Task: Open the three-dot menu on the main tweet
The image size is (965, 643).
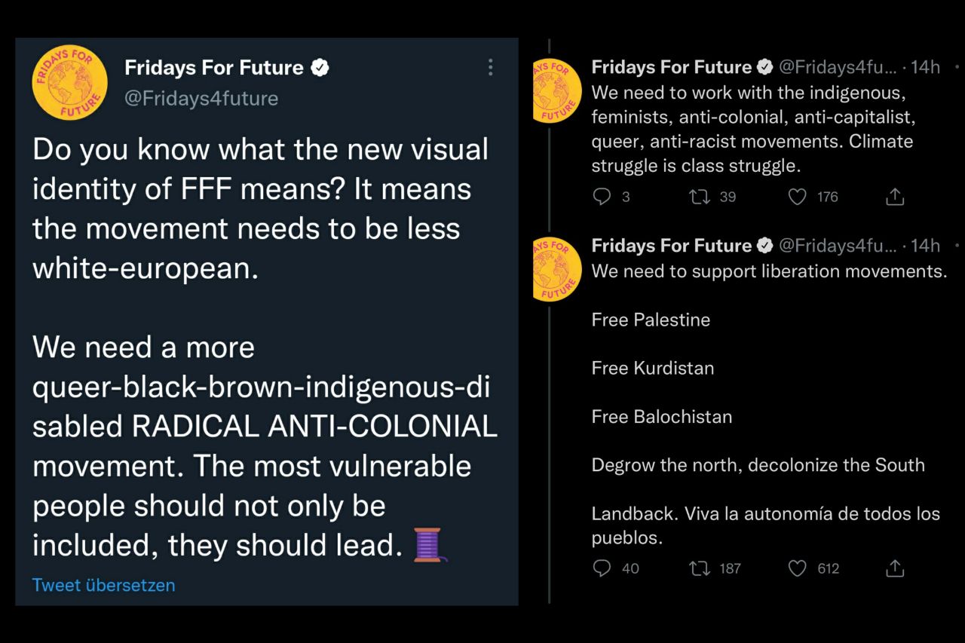Action: click(x=490, y=68)
